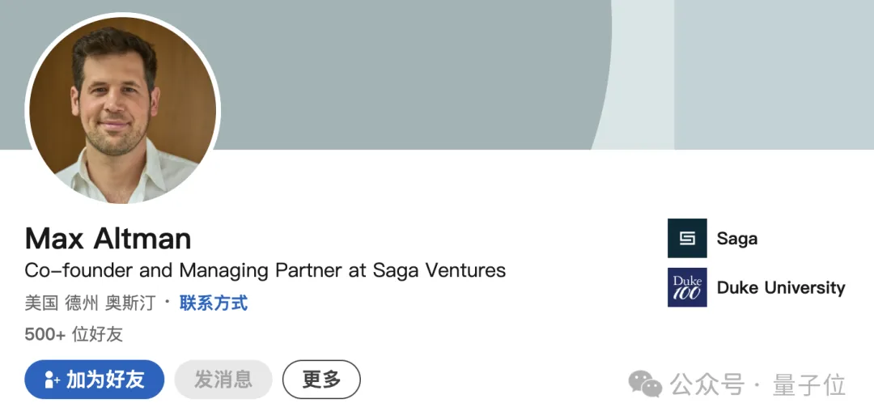Click the add-person icon in 加为好友 button

(53, 380)
